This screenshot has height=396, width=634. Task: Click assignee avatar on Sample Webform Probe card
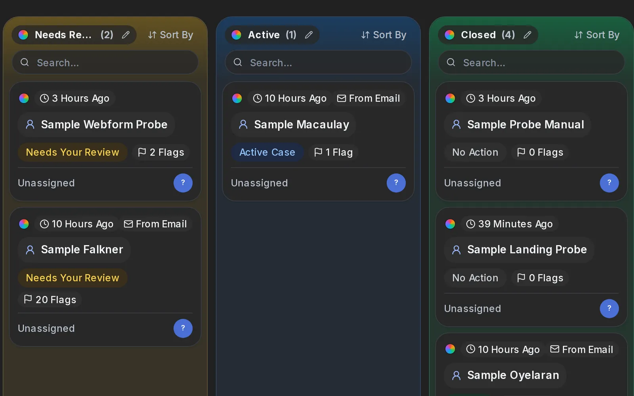click(x=183, y=183)
